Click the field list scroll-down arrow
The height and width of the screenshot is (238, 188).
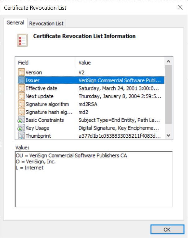pyautogui.click(x=168, y=135)
